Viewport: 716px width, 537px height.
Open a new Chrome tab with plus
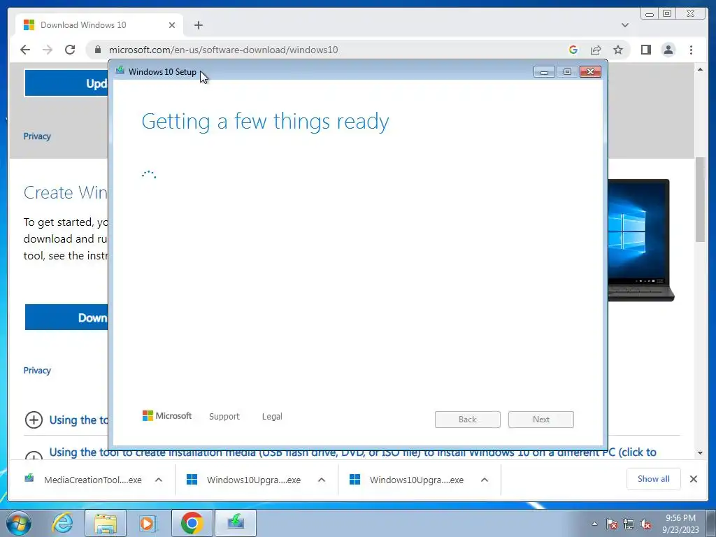coord(198,25)
